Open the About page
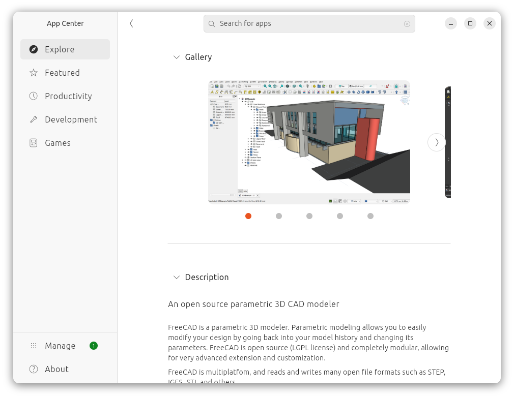Image resolution: width=514 pixels, height=398 pixels. click(65, 369)
